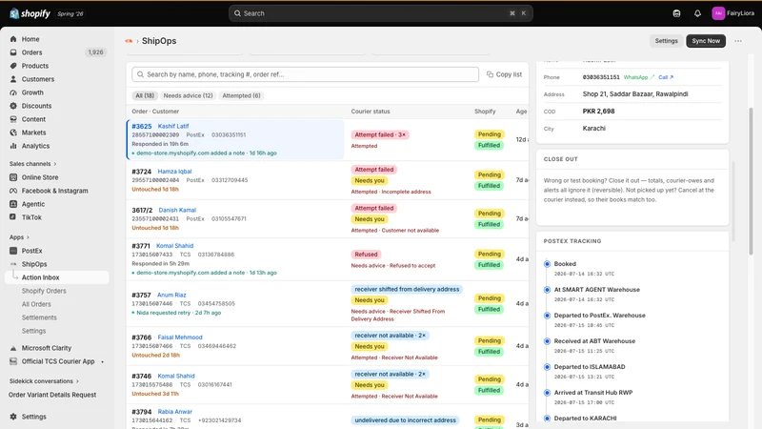Filter list by Needs advice (12)
This screenshot has width=762, height=429.
coord(188,96)
